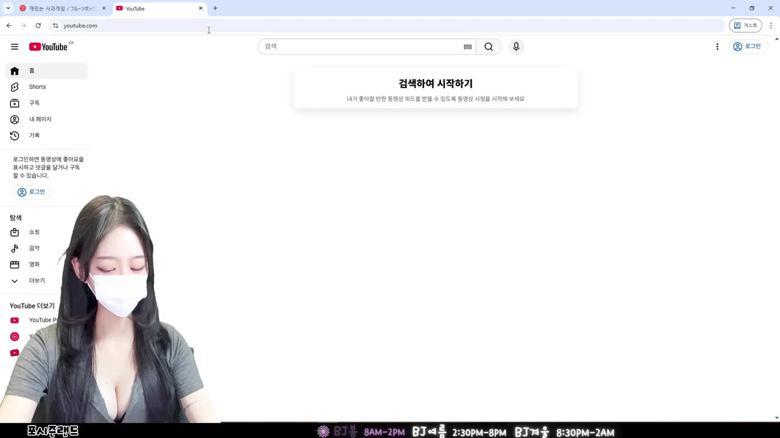
Task: Select 홈 in the sidebar
Action: point(46,71)
